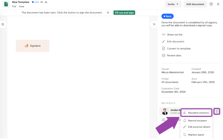Image resolution: width=223 pixels, height=140 pixels.
Task: Click the Signature field on the document
Action: tap(32, 46)
